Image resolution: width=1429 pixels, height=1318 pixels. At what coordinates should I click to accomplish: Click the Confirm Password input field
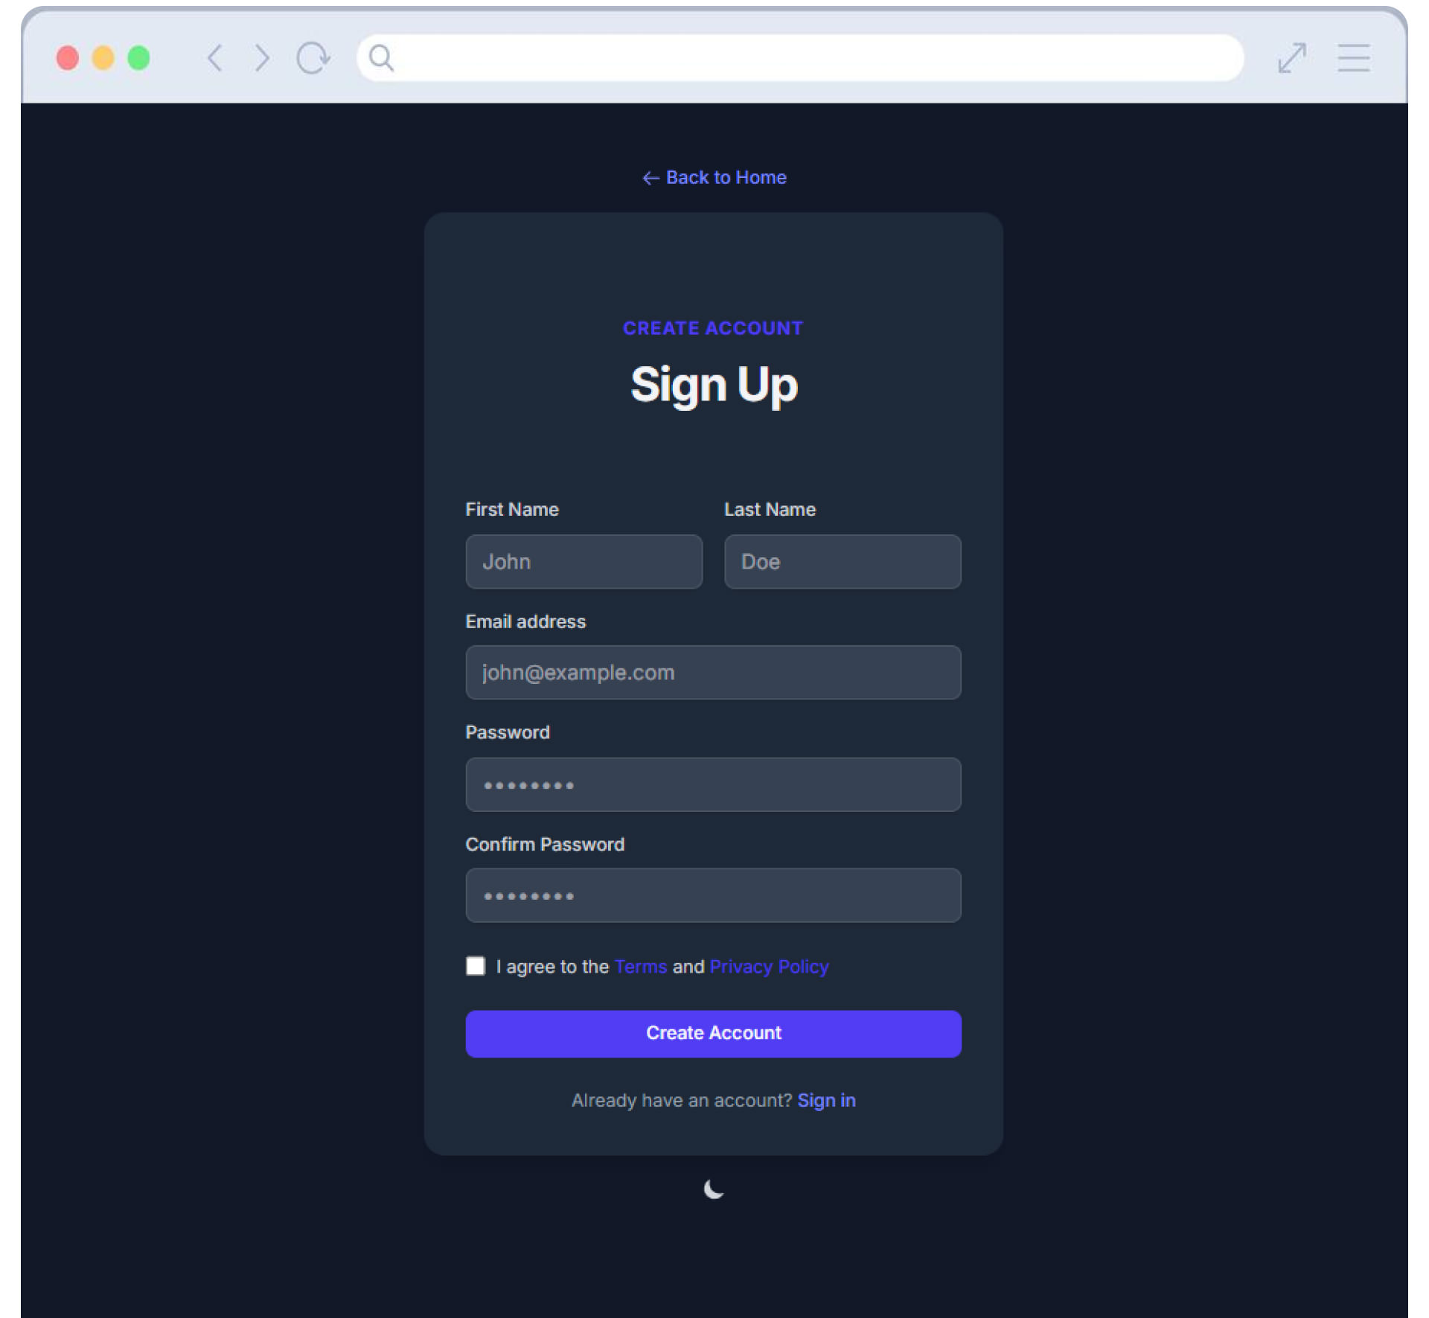[x=713, y=896]
